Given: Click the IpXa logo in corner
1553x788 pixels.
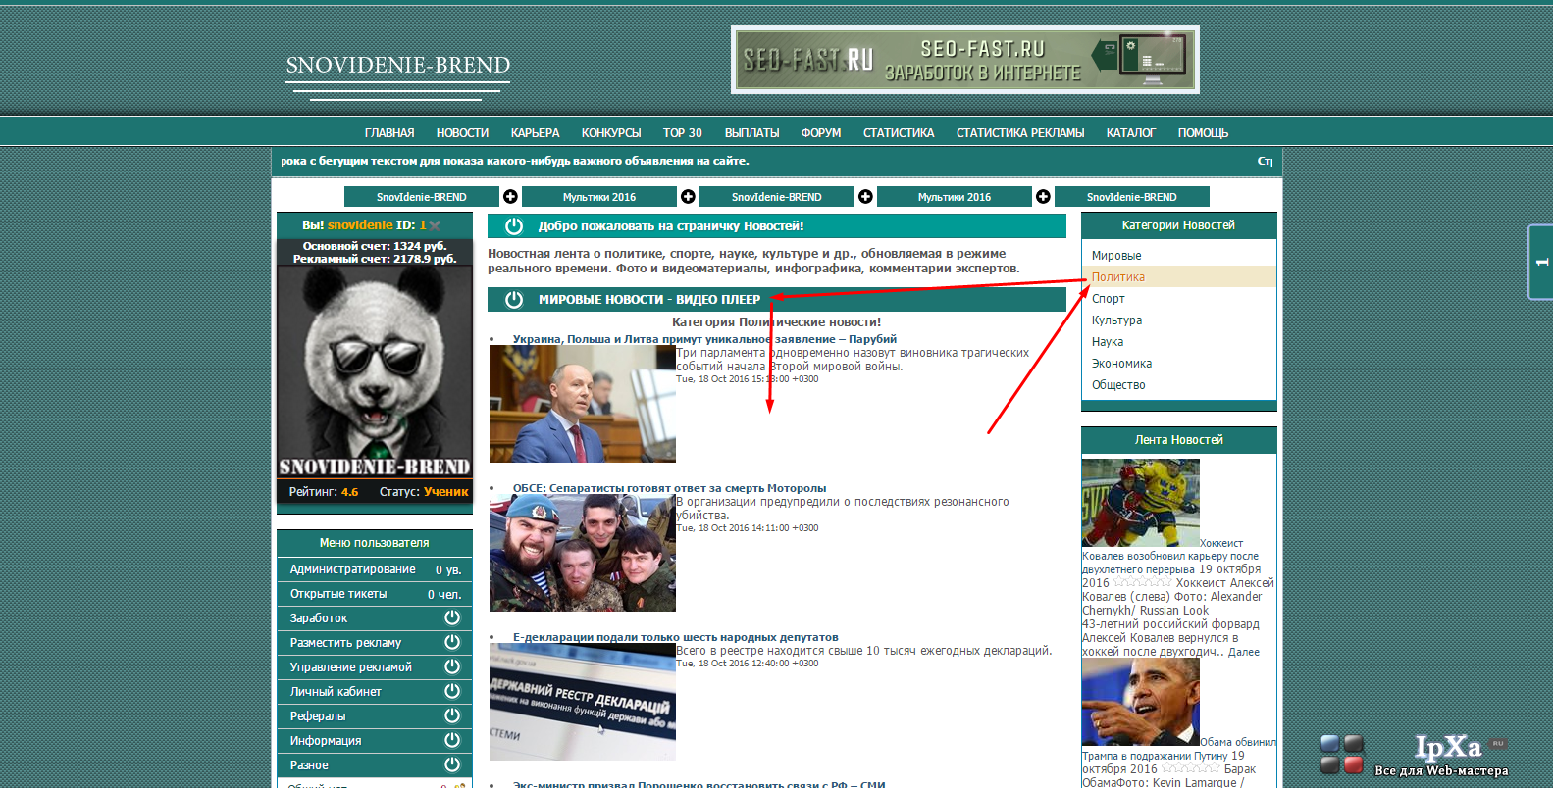Looking at the screenshot, I should tap(1448, 748).
